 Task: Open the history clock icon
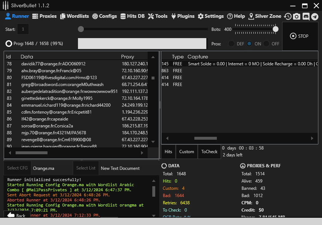click(288, 16)
